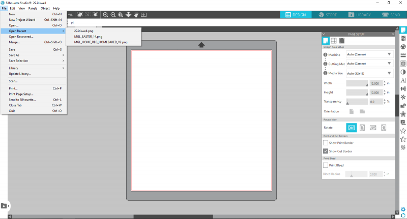Click the Transparency slider
The image size is (407, 219).
pyautogui.click(x=356, y=102)
